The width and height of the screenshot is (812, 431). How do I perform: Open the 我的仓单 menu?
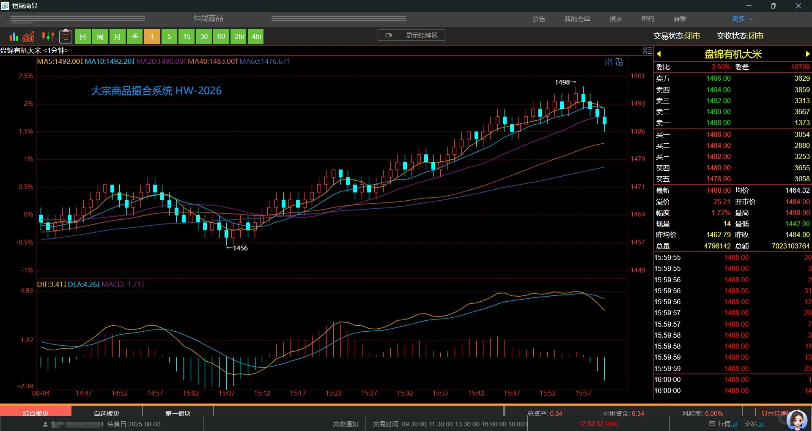pyautogui.click(x=577, y=19)
